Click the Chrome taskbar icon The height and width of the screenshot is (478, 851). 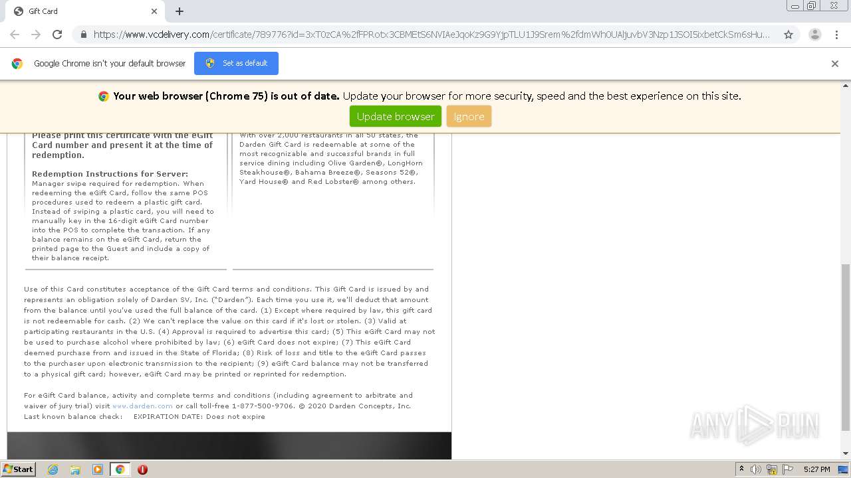[x=120, y=469]
